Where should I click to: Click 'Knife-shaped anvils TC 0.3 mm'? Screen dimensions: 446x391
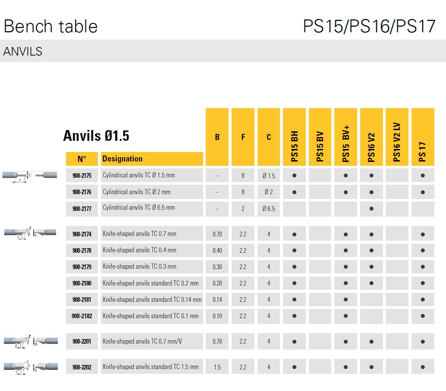point(139,267)
